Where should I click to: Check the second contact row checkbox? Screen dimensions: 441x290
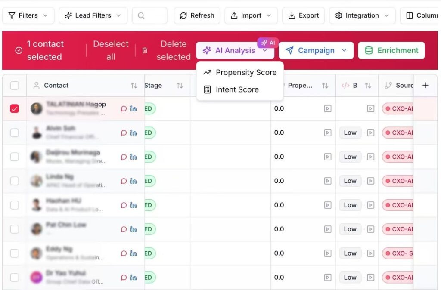click(x=14, y=133)
